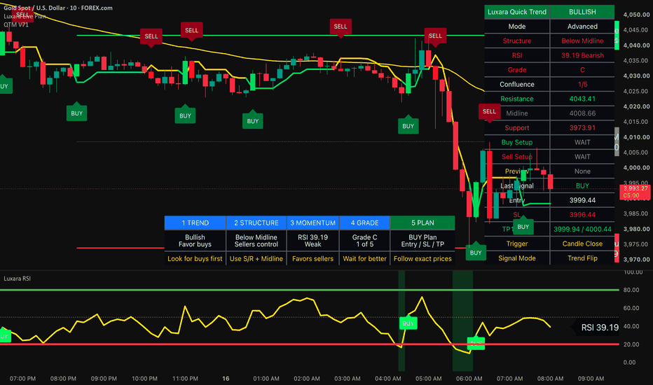Click the price-chart BUY marker near 04:30 AM
Viewport: 653px width, 385px height.
pyautogui.click(x=408, y=125)
